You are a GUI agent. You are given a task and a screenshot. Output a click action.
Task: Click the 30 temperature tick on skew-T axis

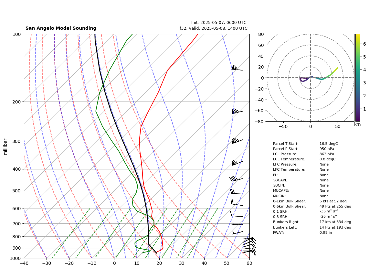tap(182, 263)
